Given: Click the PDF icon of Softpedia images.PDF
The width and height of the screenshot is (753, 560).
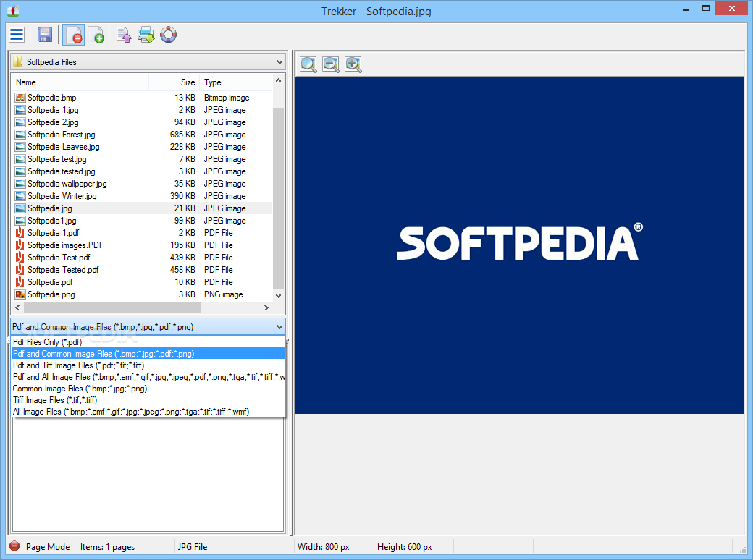Looking at the screenshot, I should coord(20,245).
